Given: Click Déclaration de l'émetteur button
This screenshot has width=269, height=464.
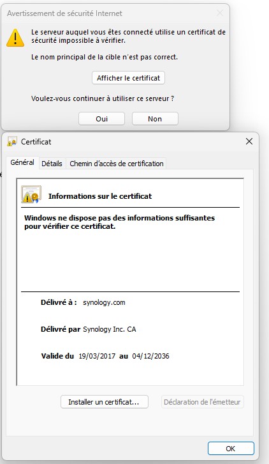Looking at the screenshot, I should pyautogui.click(x=202, y=402).
